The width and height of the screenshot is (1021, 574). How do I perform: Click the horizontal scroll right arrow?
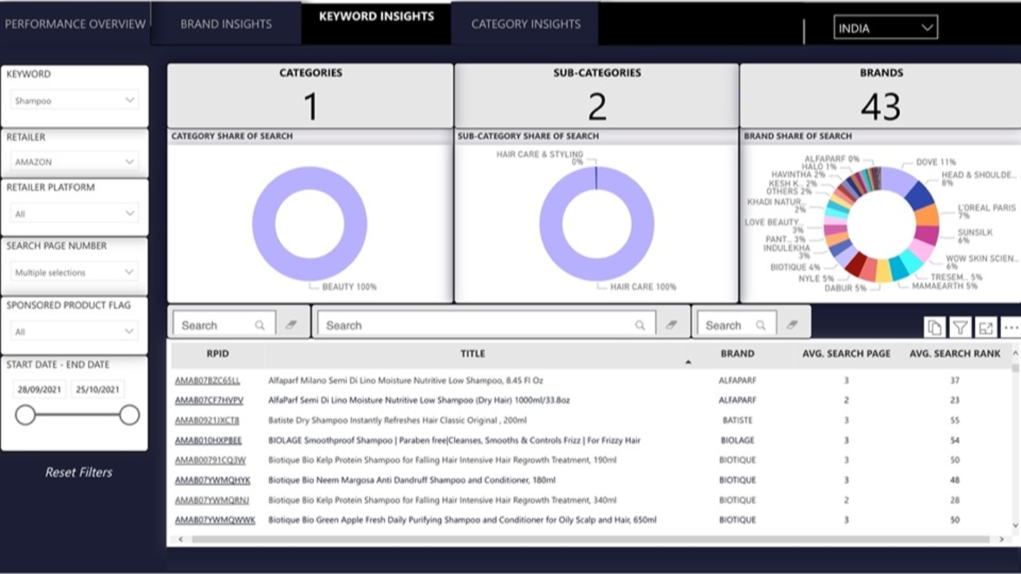click(1002, 539)
